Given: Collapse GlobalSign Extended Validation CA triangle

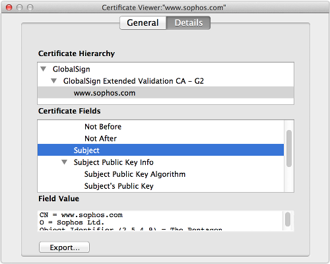Looking at the screenshot, I should pyautogui.click(x=54, y=81).
